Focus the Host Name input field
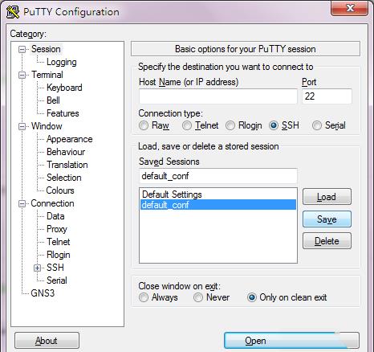 click(218, 96)
